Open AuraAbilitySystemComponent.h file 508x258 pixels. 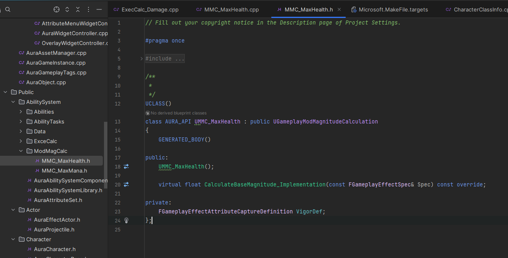point(67,180)
